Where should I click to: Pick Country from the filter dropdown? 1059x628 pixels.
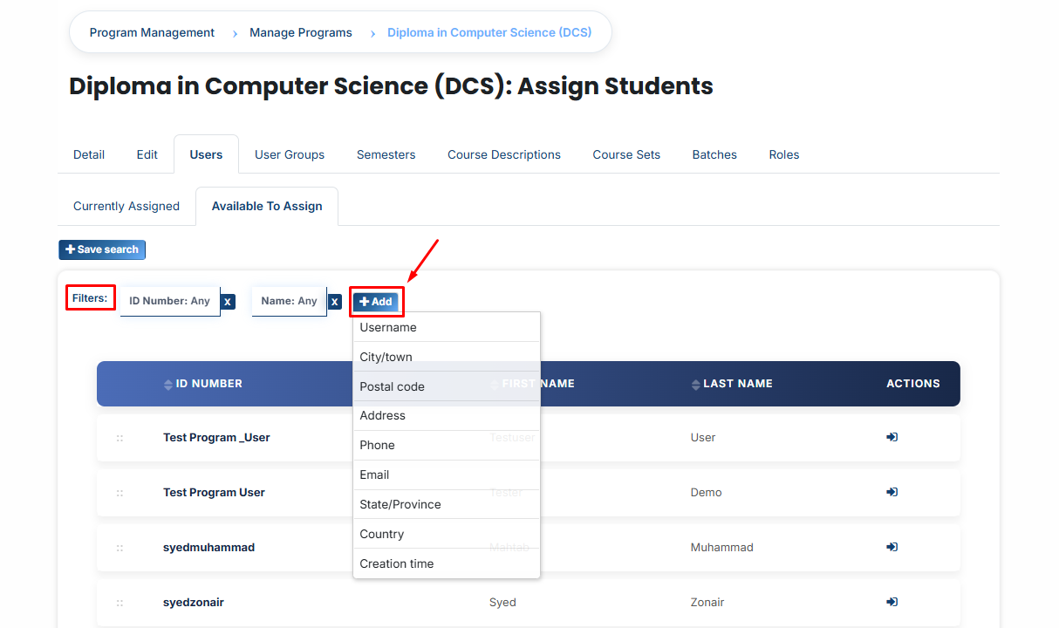pos(447,534)
